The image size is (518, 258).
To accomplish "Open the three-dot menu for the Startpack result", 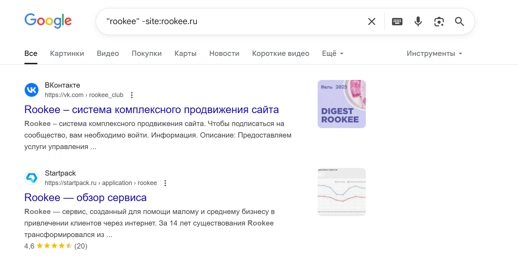I will click(x=165, y=183).
